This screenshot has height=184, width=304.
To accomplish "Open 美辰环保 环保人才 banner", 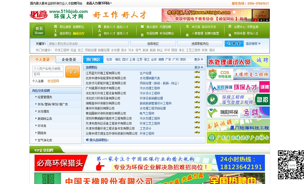I will pos(238,87).
